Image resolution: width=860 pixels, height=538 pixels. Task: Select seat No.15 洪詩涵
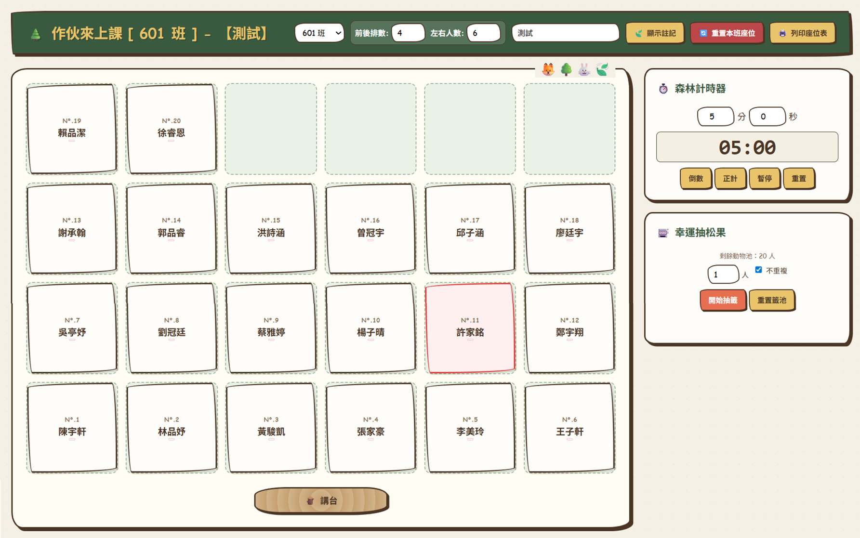tap(271, 228)
